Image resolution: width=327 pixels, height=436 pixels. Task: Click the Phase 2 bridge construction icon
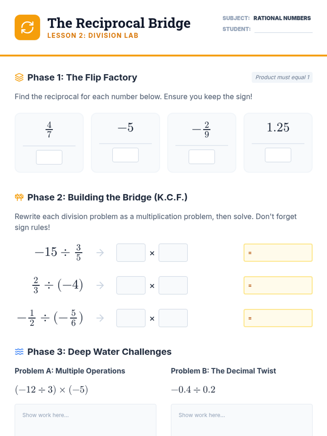coord(19,197)
